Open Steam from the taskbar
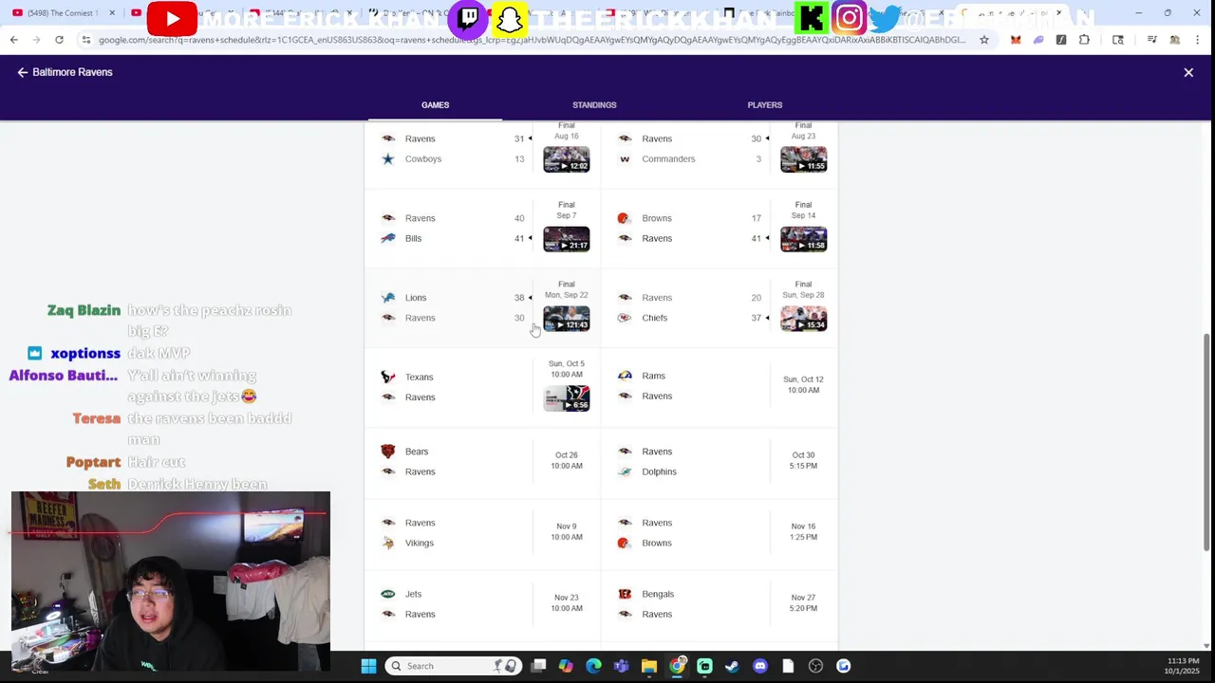Viewport: 1215px width, 683px height. (732, 666)
